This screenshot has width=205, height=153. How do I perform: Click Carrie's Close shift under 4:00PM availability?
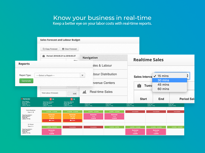tap(93, 117)
